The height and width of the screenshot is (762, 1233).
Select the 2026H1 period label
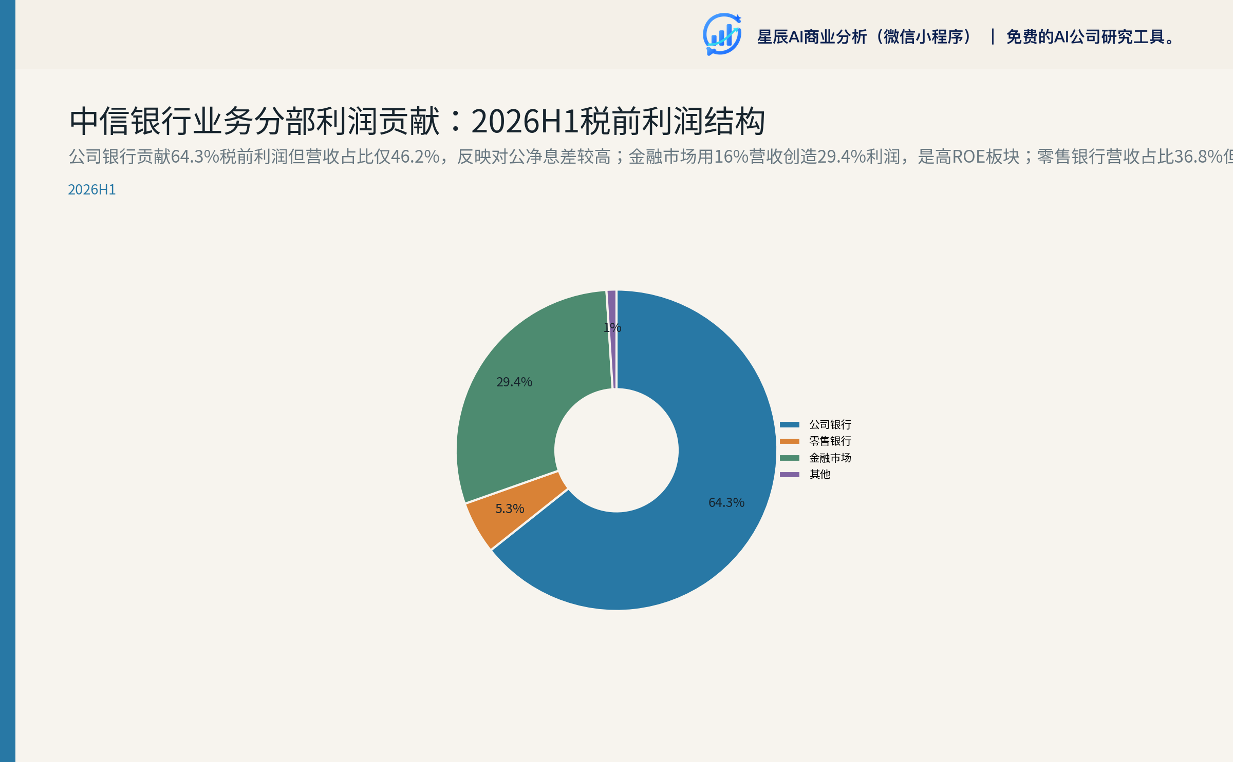click(x=92, y=190)
